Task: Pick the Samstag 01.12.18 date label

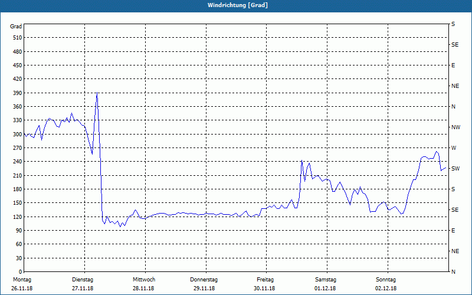Action: click(x=326, y=284)
